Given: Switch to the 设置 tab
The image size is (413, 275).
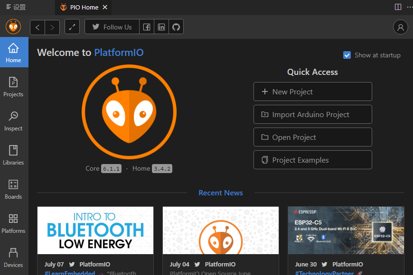Looking at the screenshot, I should coord(16,7).
